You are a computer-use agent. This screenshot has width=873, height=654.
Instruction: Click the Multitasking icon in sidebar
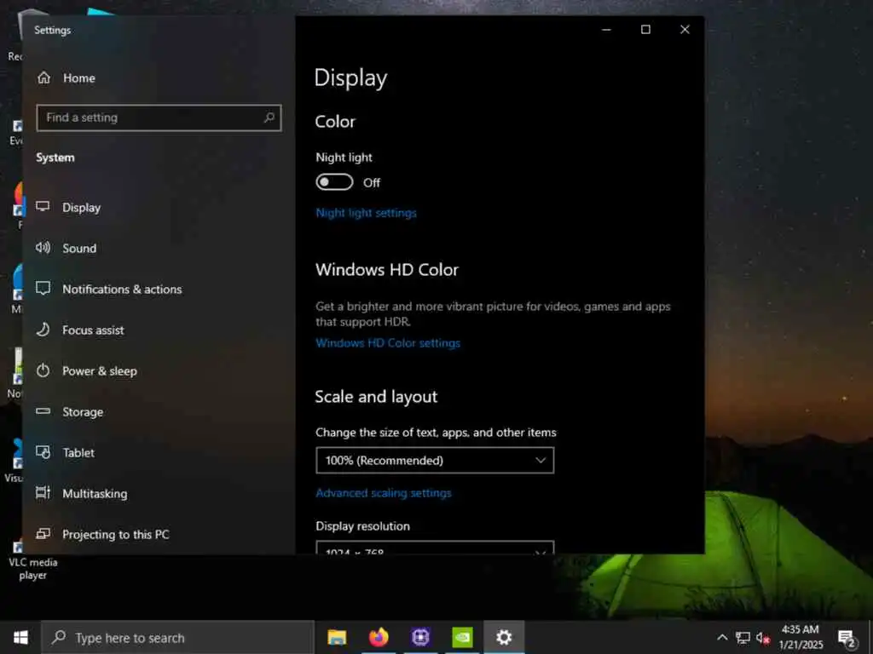point(43,493)
